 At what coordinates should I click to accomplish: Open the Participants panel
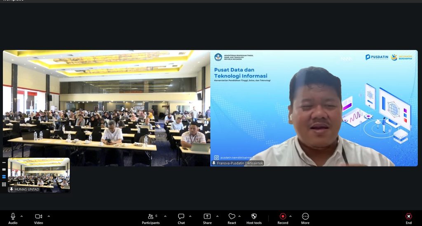151,219
